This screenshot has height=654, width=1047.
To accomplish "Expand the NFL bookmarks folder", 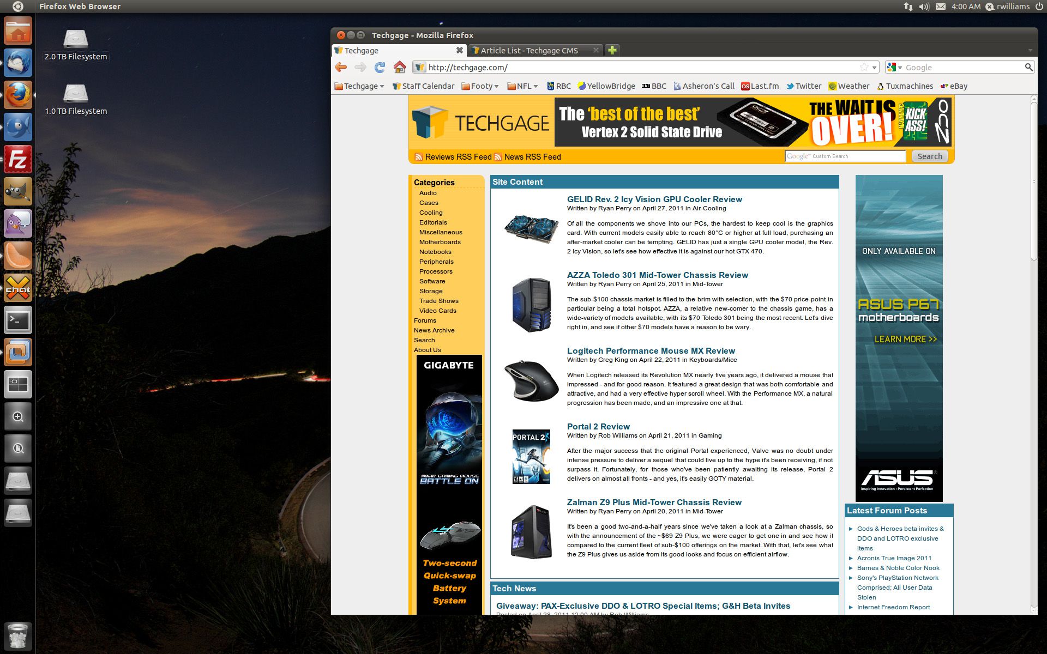I will [x=523, y=86].
